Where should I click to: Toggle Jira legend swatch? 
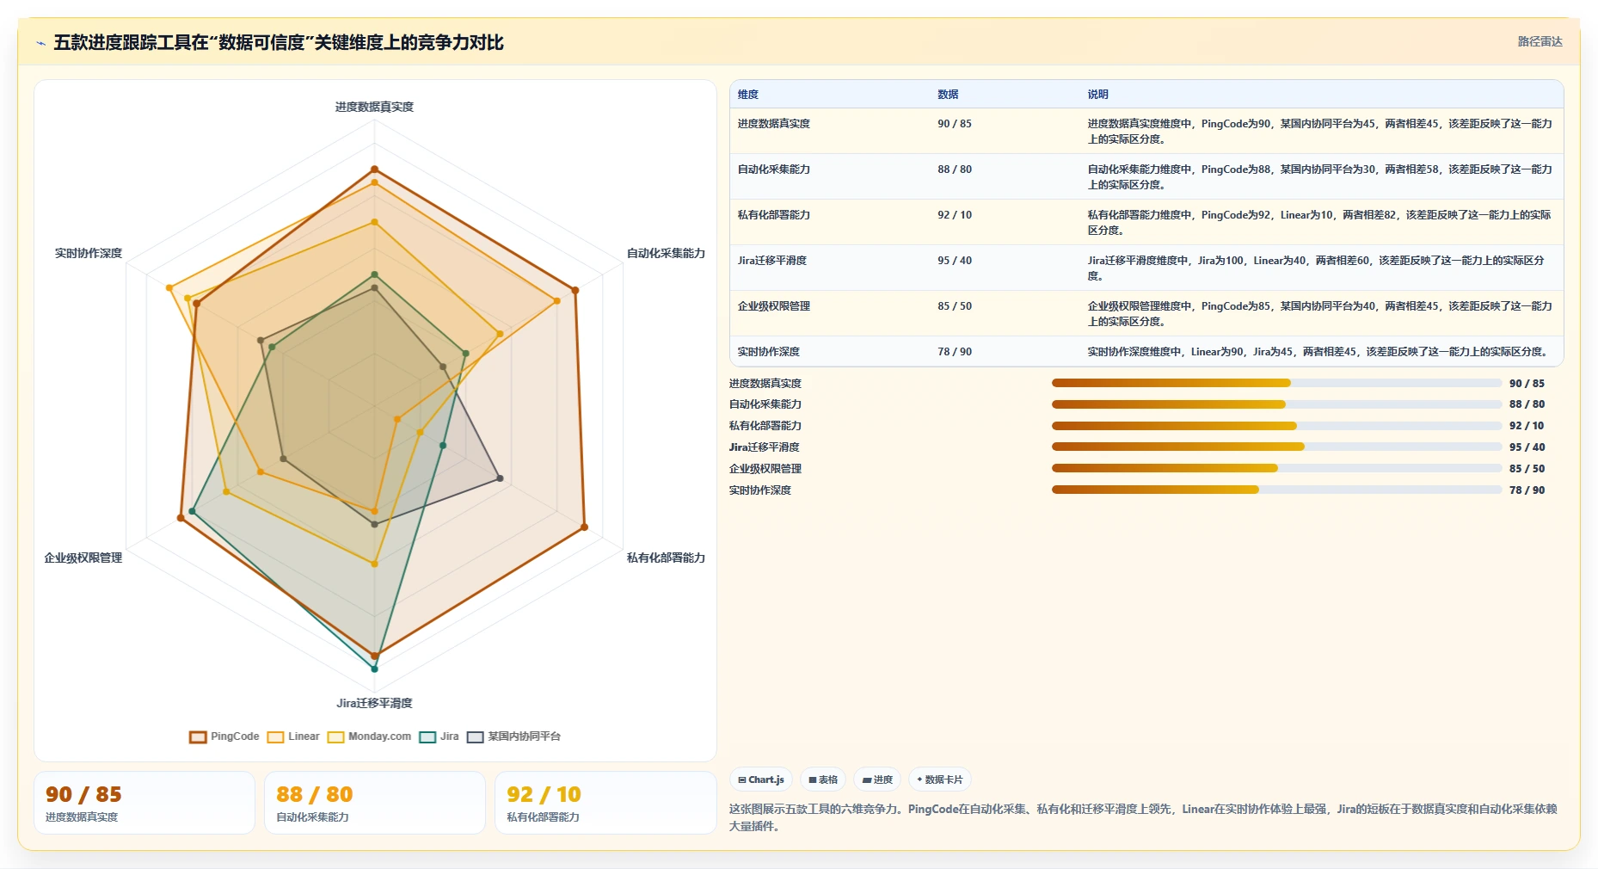point(427,737)
